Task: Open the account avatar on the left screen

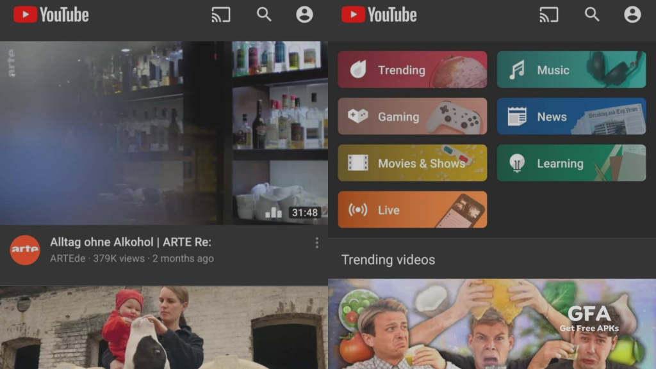Action: [x=304, y=15]
